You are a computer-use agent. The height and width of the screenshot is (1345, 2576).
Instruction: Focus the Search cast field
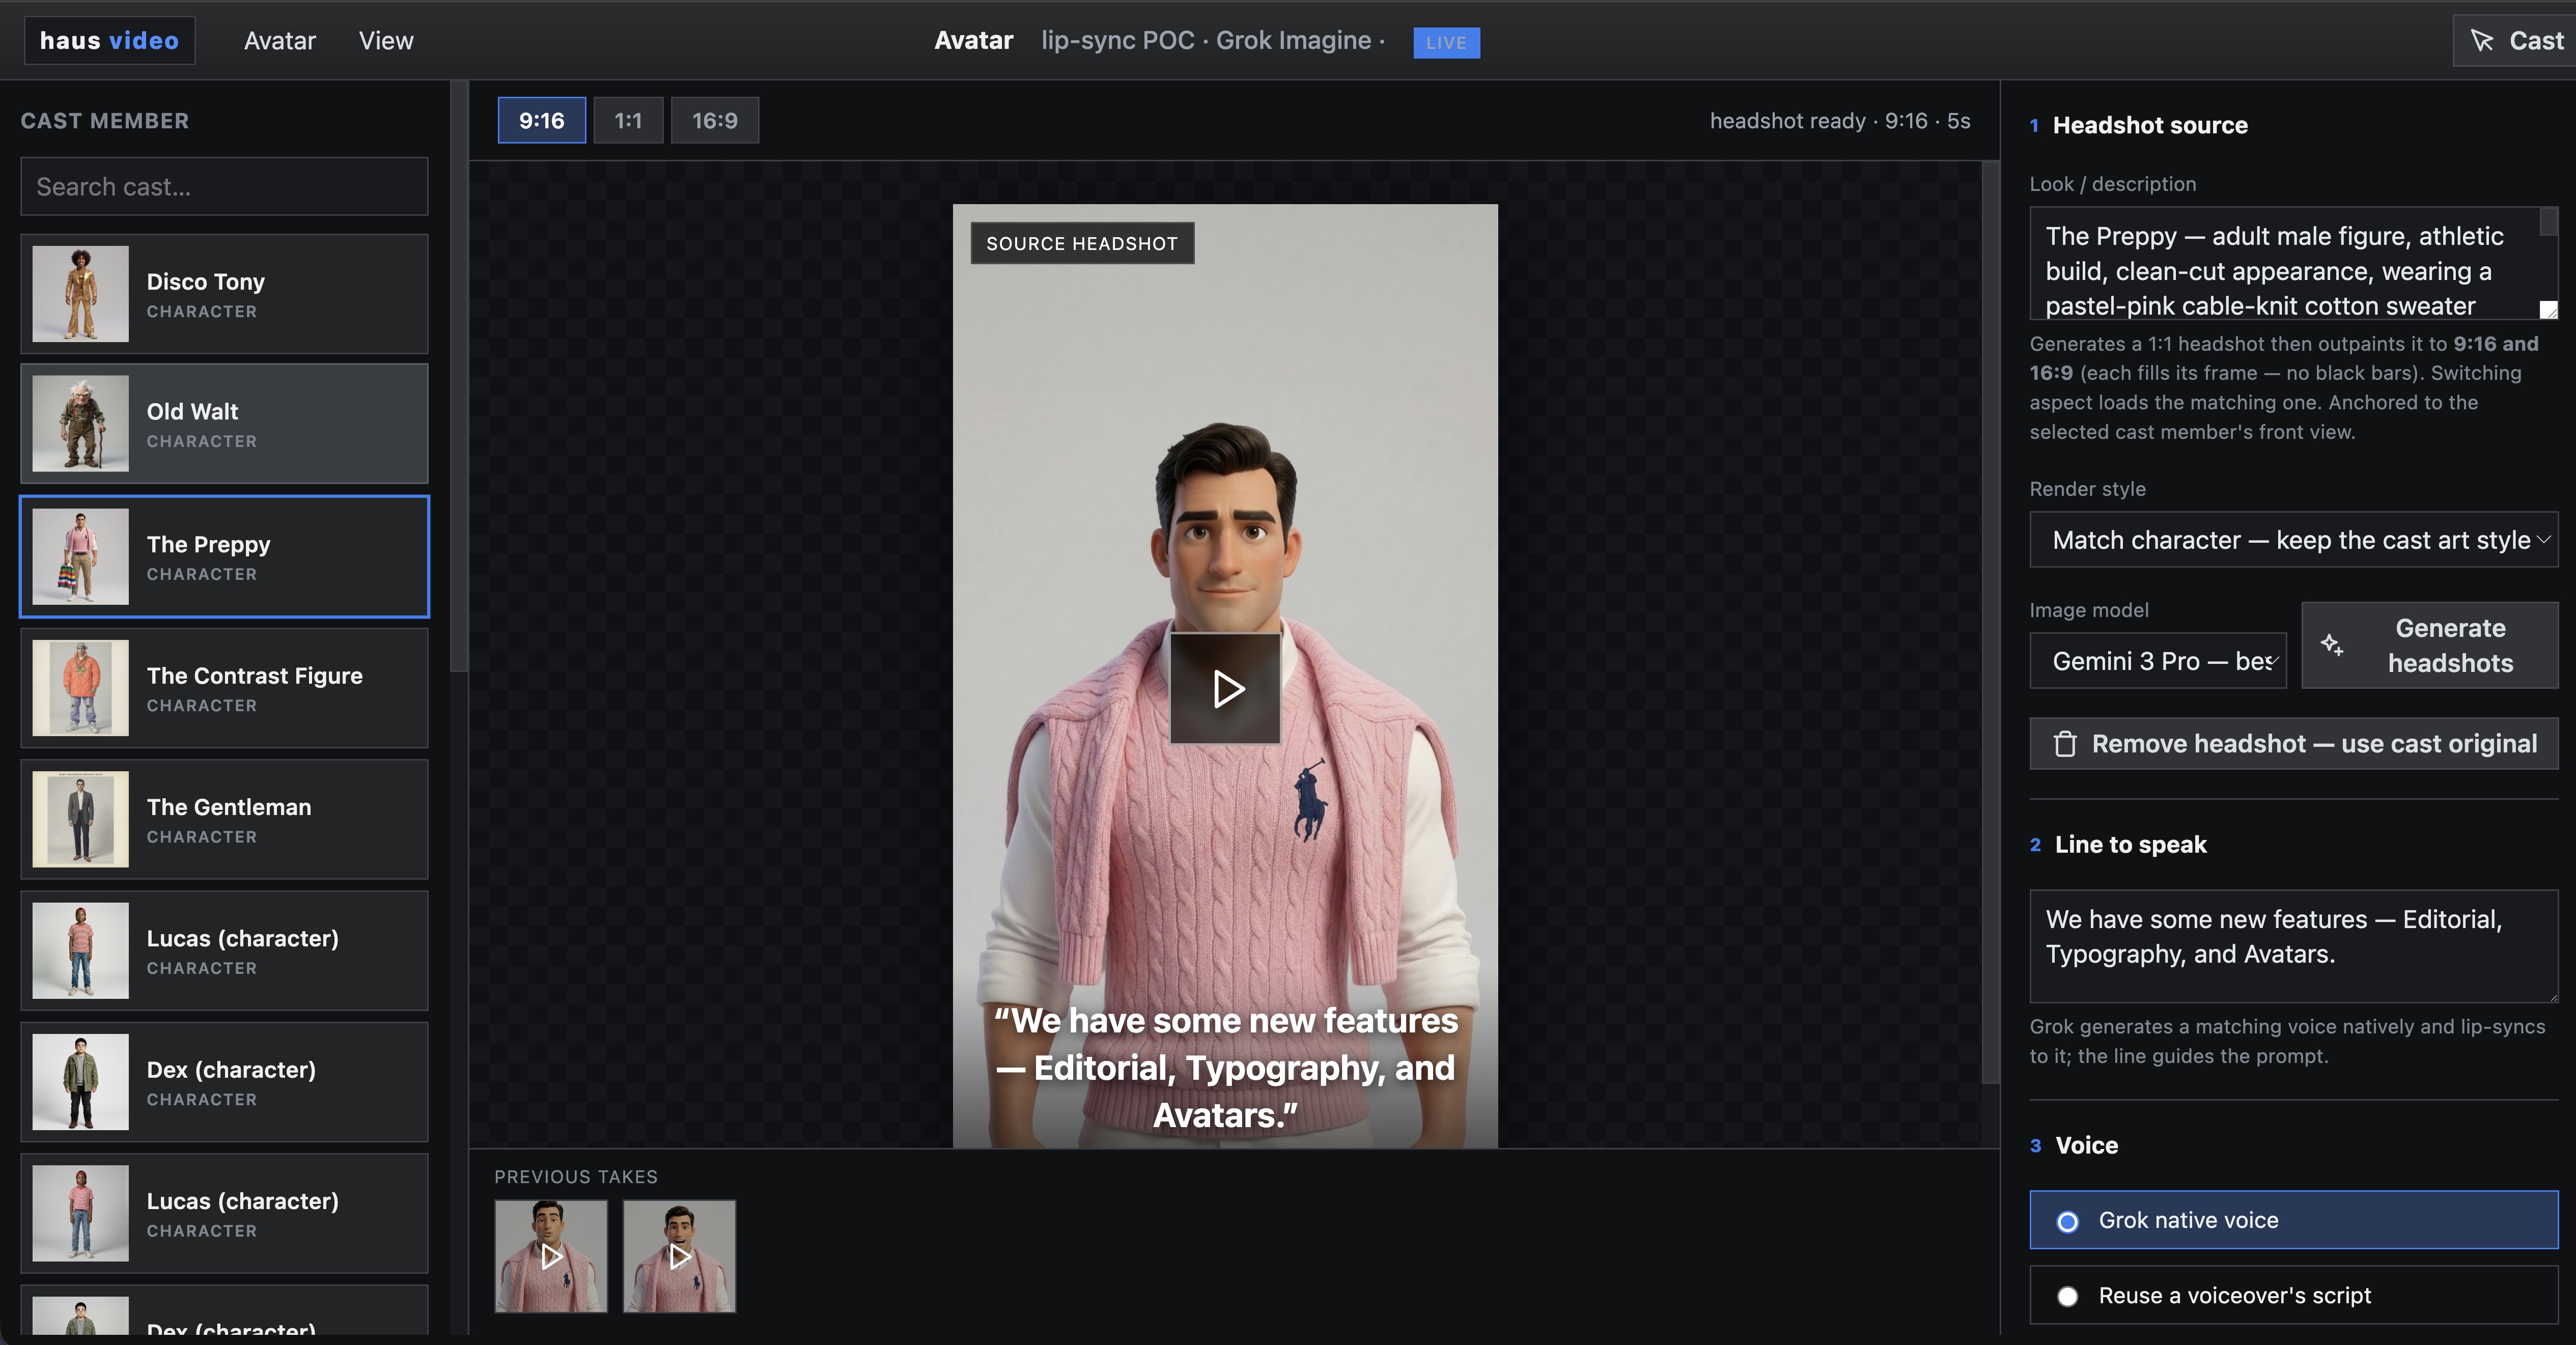point(224,186)
